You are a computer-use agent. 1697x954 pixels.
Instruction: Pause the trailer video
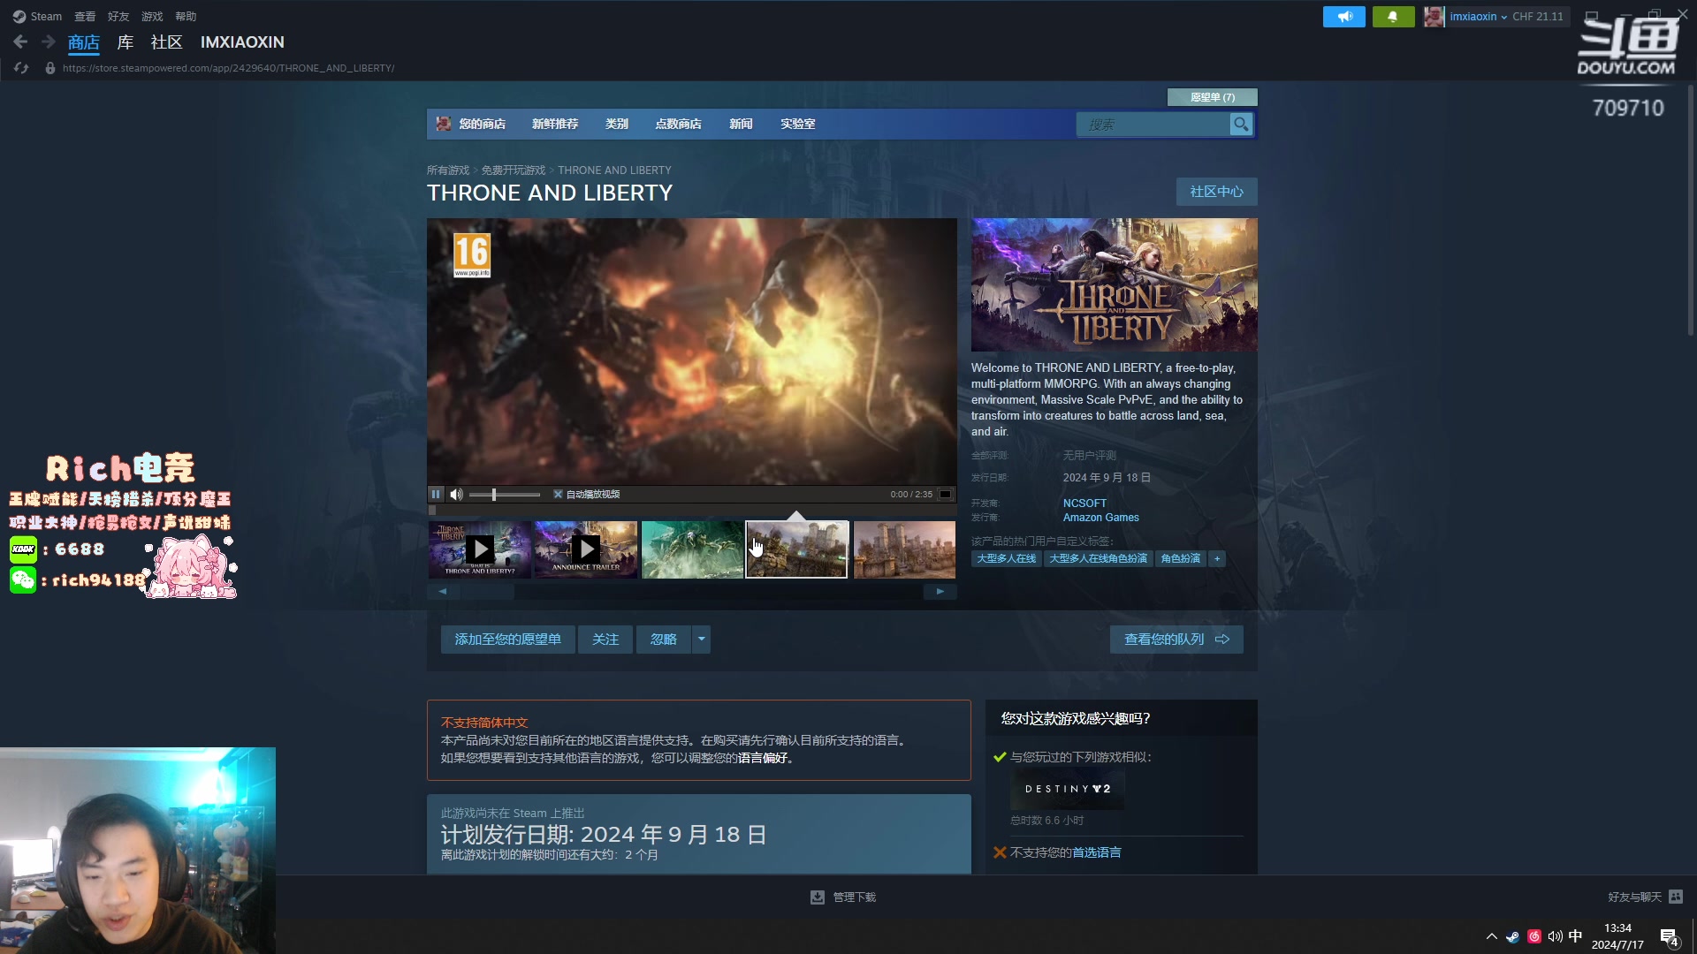436,495
